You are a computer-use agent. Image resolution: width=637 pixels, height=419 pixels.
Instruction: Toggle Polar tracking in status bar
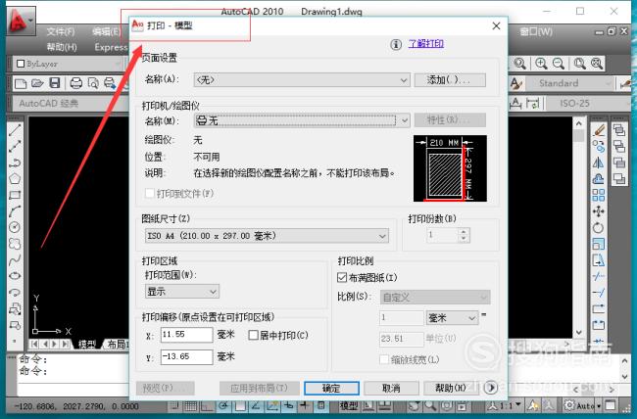coord(223,405)
